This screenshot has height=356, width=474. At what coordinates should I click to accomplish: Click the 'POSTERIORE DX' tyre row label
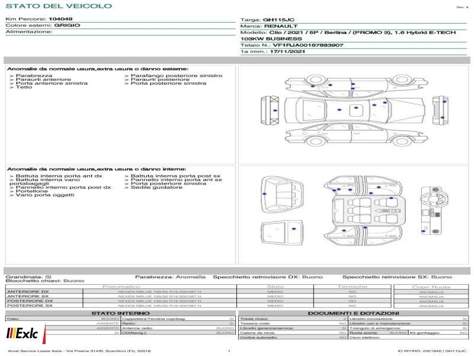point(30,301)
